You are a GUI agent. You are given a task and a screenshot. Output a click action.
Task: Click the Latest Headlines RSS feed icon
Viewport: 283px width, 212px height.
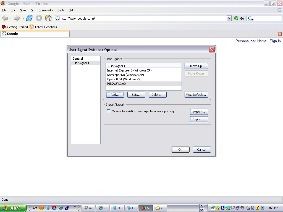click(x=32, y=27)
